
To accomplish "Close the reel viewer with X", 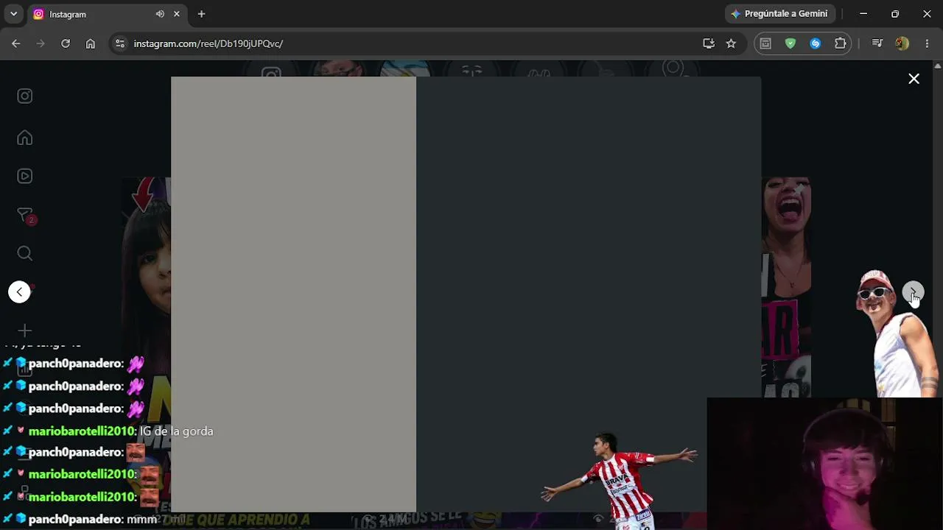I will click(x=914, y=79).
